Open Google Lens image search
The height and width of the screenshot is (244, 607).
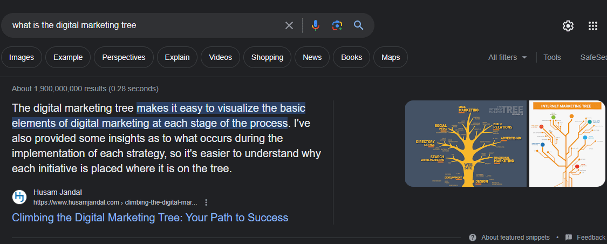(337, 25)
